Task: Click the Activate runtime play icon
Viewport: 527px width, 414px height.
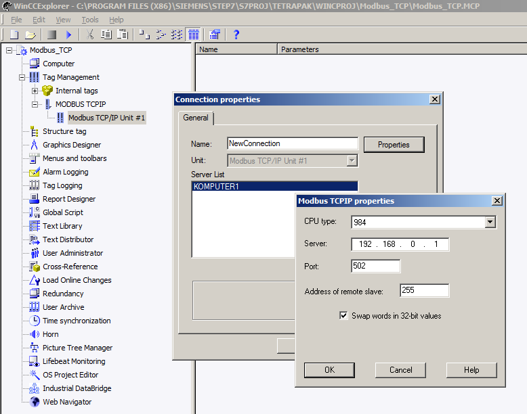Action: (68, 34)
